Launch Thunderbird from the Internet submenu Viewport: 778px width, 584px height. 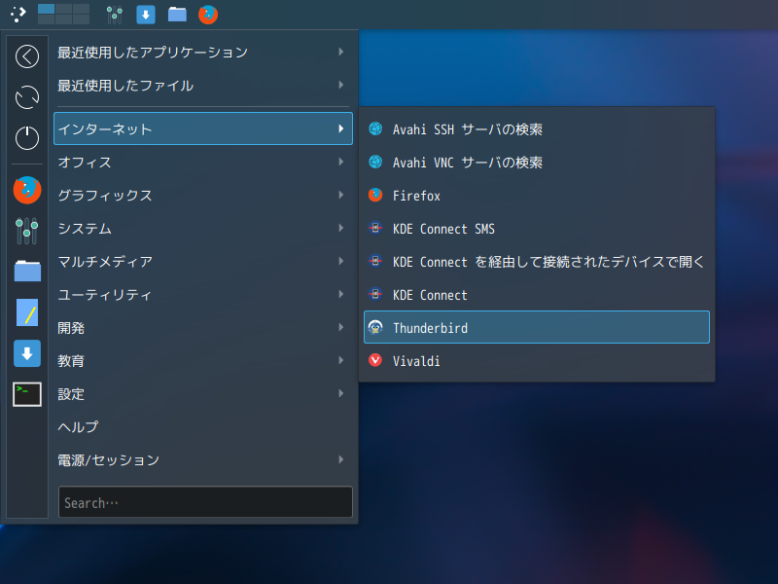pos(537,327)
